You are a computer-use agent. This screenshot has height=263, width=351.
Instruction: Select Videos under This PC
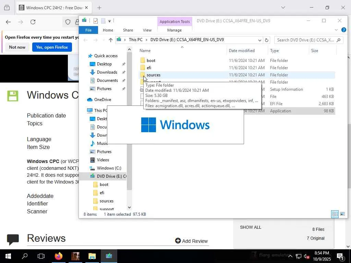pos(103,160)
